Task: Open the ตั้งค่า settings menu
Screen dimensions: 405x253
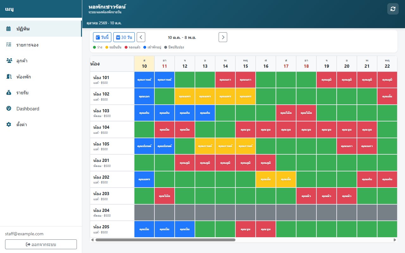Action: (41, 125)
